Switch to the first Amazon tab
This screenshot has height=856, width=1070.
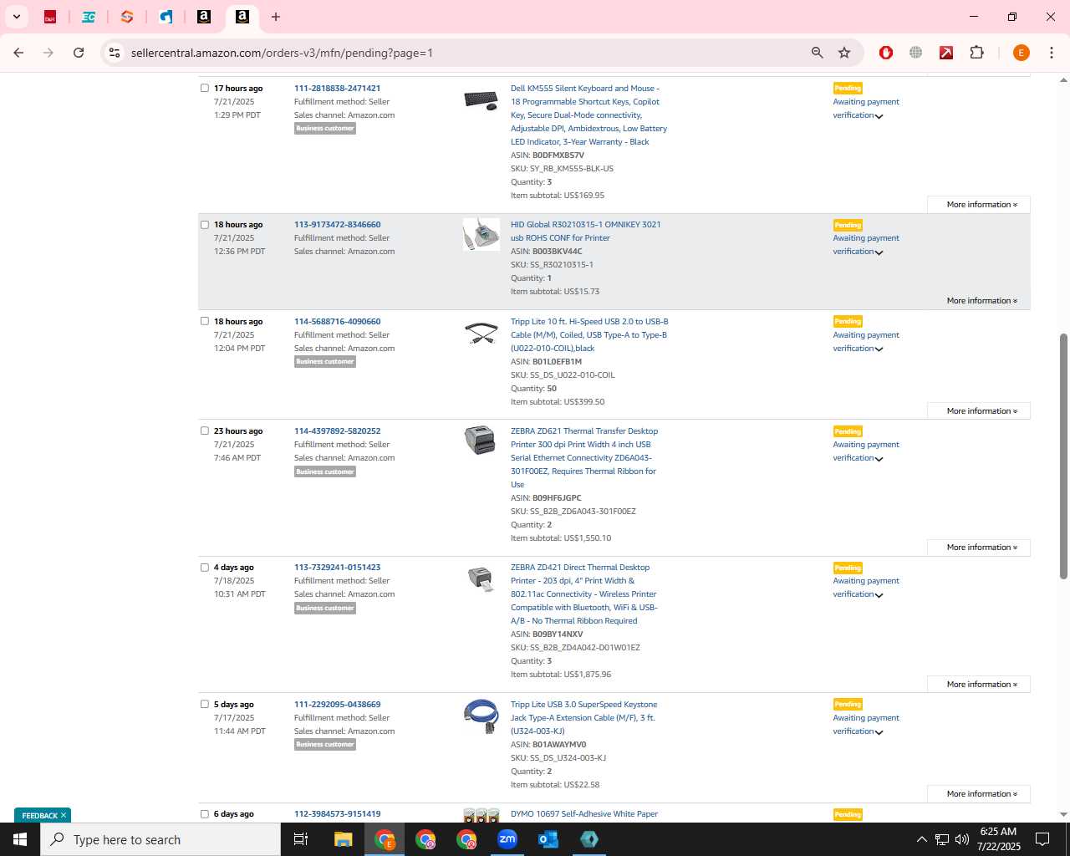[x=204, y=17]
